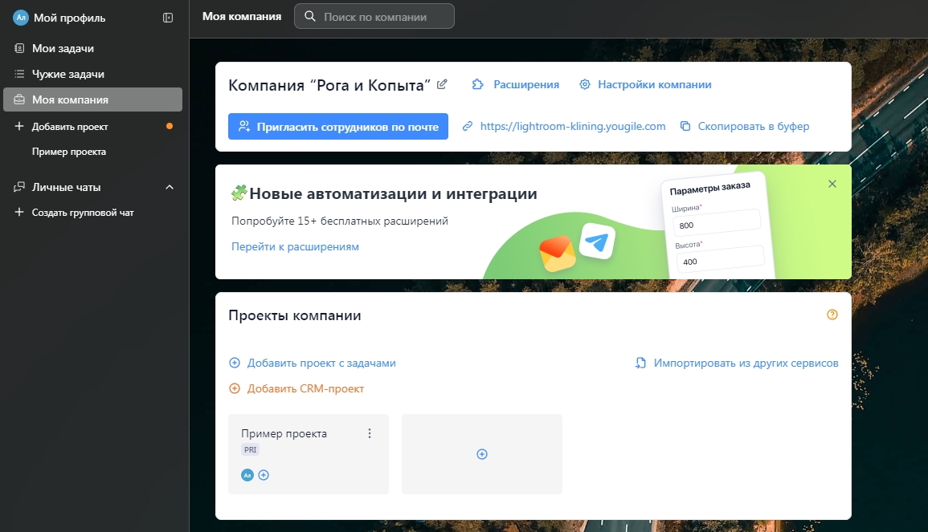The height and width of the screenshot is (532, 928).
Task: Click the Личные чаты label
Action: click(x=66, y=188)
